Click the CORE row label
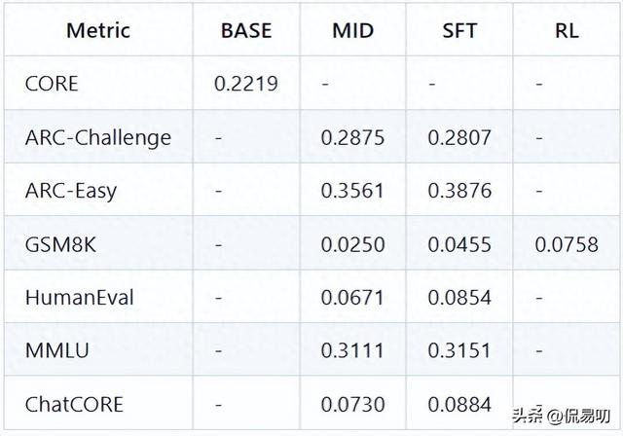The width and height of the screenshot is (623, 436). (x=52, y=84)
